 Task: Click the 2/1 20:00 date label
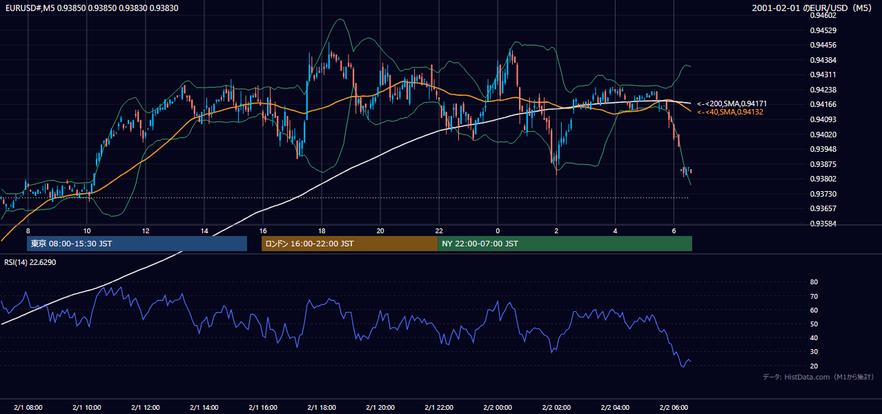[x=380, y=407]
